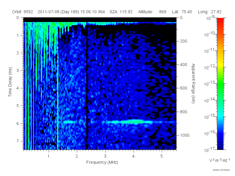
Task: Click the bright ground echo near 4 MHz
Action: (x=133, y=122)
